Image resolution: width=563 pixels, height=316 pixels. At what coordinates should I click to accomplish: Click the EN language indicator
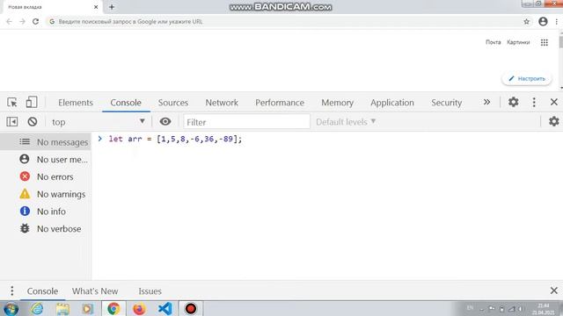point(470,308)
